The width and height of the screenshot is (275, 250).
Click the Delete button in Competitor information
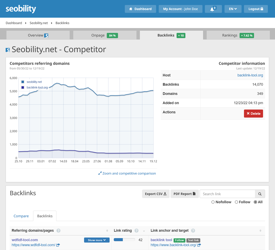coord(253,113)
